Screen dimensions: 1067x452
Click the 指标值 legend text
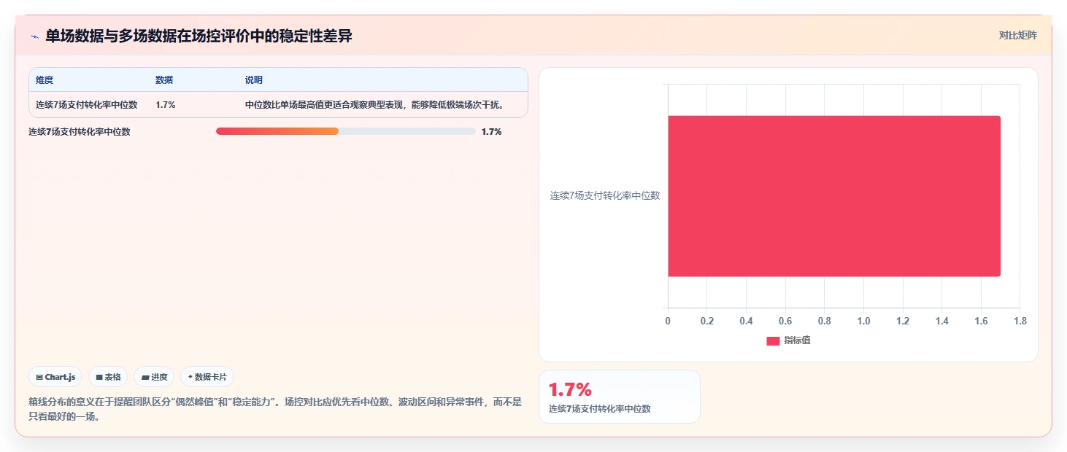tap(797, 340)
